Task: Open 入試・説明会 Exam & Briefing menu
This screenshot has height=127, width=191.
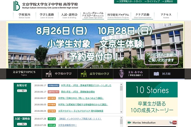Action: tap(69, 16)
